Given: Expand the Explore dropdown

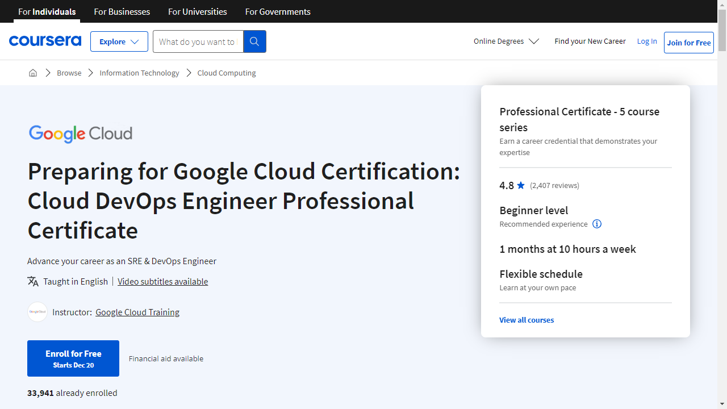Looking at the screenshot, I should [119, 41].
